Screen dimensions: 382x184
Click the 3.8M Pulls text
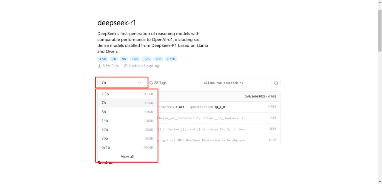(x=108, y=66)
